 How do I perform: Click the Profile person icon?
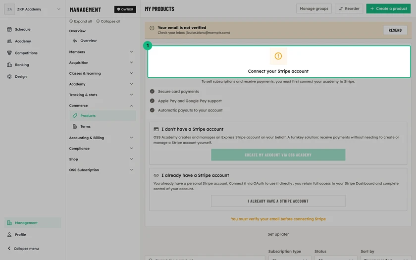tap(9, 235)
